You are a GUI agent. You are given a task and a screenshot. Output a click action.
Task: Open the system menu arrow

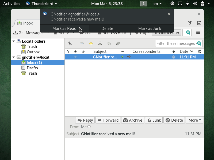point(209,4)
